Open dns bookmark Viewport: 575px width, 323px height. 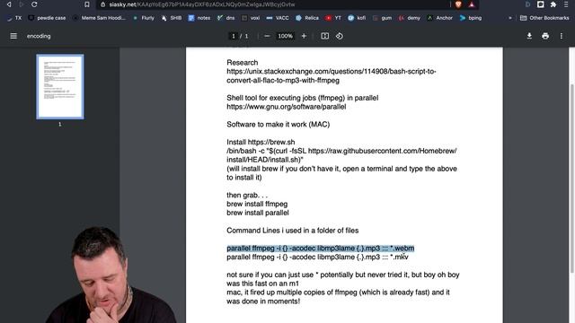pyautogui.click(x=226, y=18)
